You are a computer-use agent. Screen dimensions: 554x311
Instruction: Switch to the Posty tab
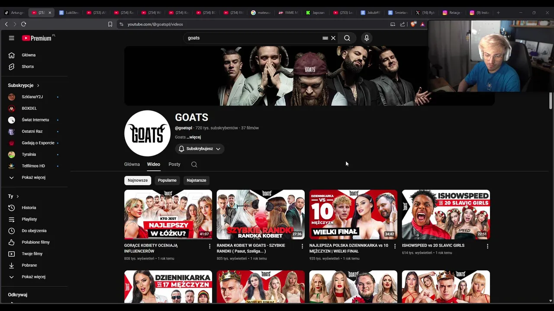pos(174,164)
